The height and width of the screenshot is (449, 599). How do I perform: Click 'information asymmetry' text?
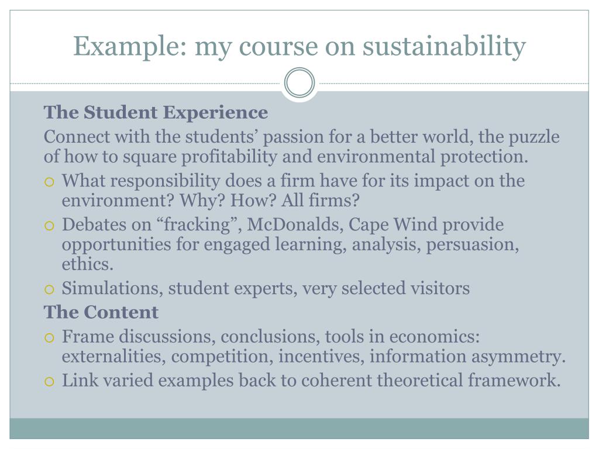click(467, 357)
